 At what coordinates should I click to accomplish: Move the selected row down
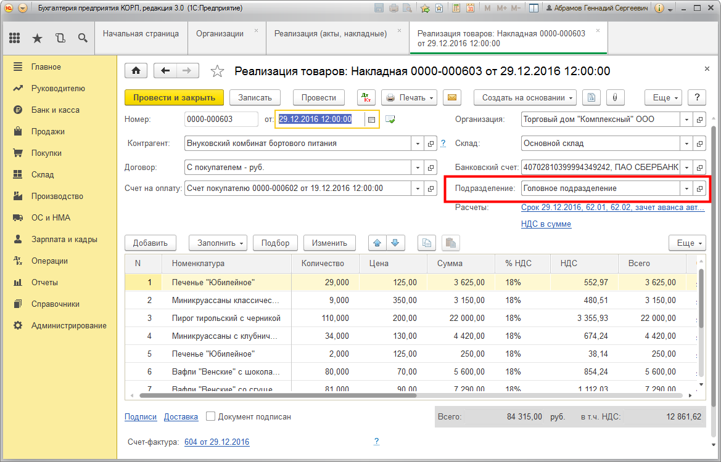pos(395,243)
